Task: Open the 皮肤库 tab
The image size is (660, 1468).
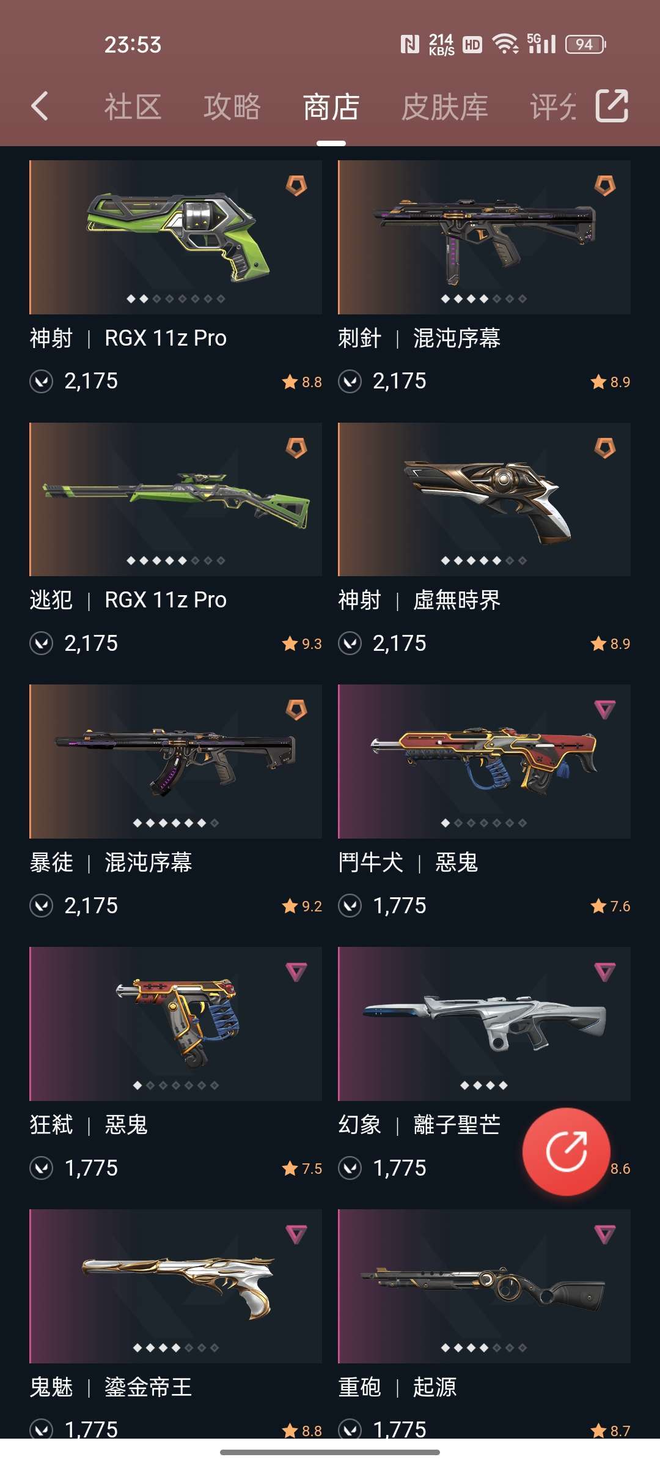Action: (x=445, y=107)
